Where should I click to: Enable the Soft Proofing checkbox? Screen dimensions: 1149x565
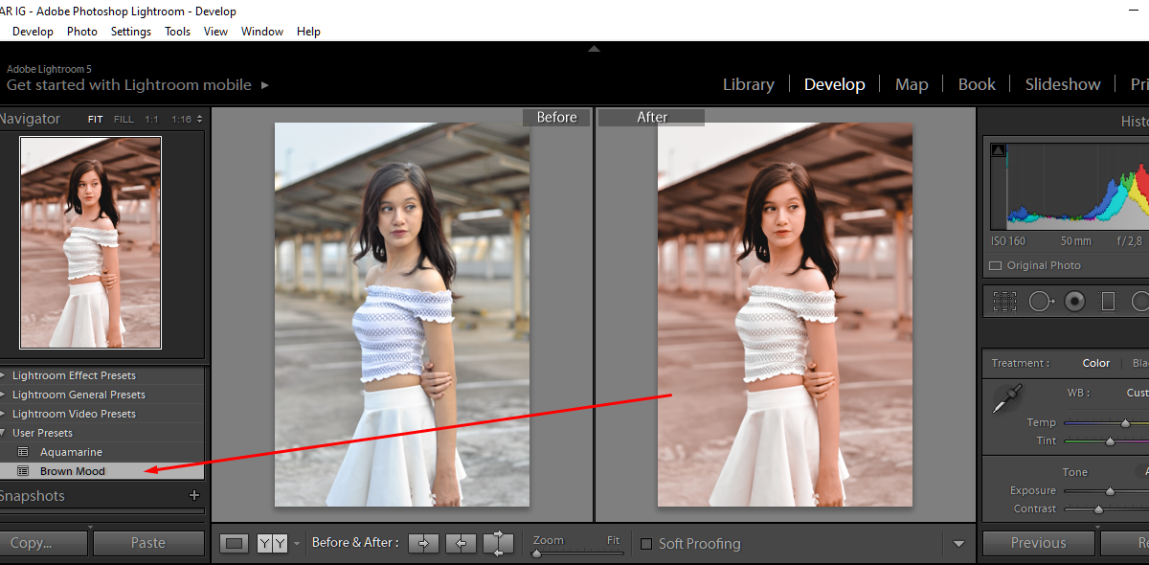tap(646, 544)
